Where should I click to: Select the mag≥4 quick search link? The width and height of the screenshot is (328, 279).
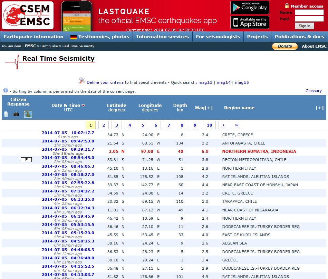pos(223,82)
